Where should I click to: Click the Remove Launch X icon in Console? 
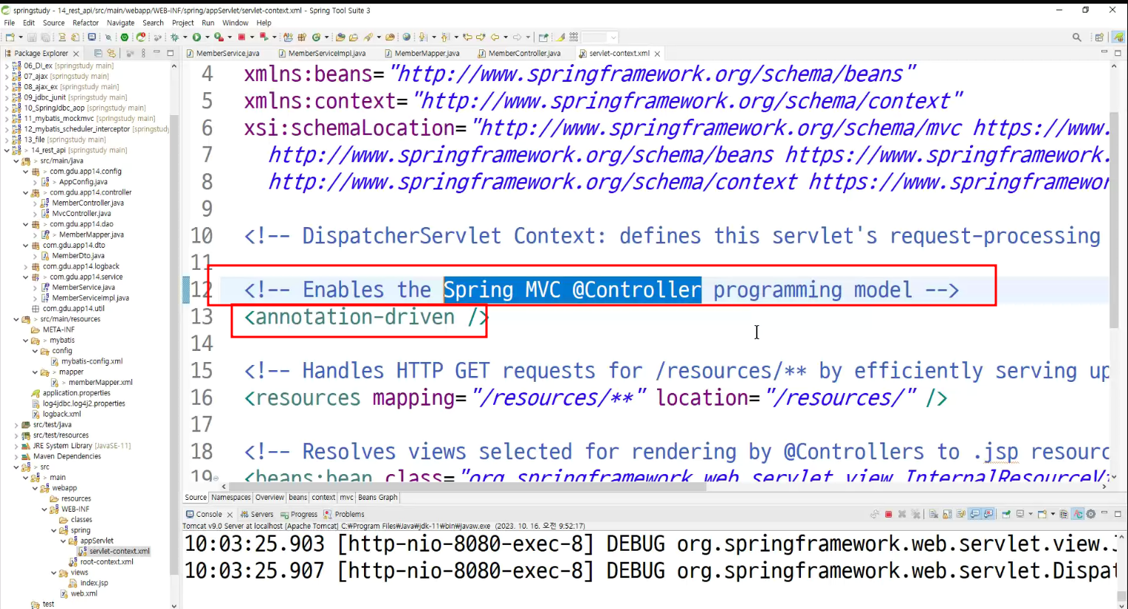(902, 514)
